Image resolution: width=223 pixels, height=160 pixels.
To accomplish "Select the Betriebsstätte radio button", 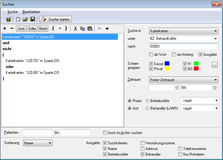I will pyautogui.click(x=147, y=101).
